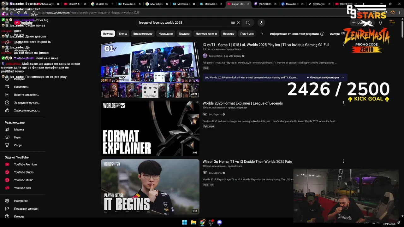Select the Shorts filter chip

pyautogui.click(x=123, y=34)
